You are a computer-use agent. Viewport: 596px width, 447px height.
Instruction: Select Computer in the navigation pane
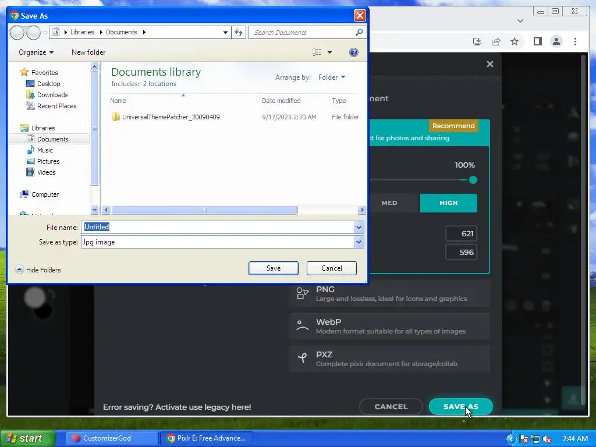[x=40, y=194]
